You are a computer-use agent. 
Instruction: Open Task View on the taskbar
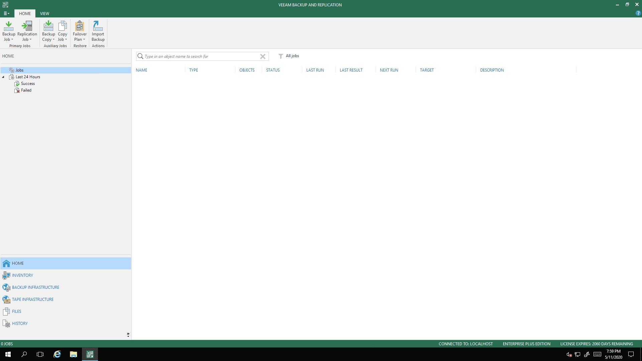tap(40, 354)
